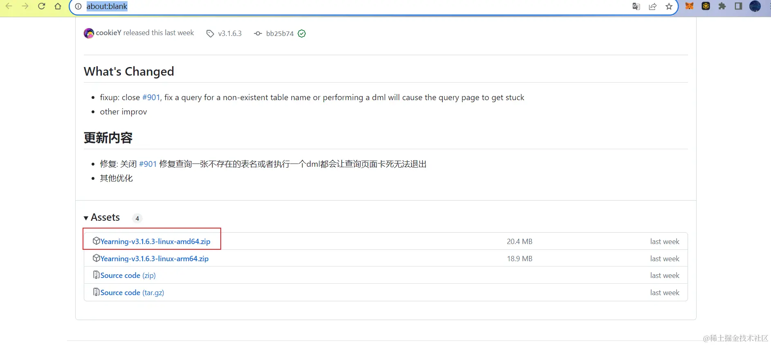Select 'last week' in the tar.gz row
This screenshot has width=771, height=345.
pyautogui.click(x=665, y=293)
